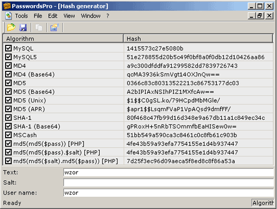
Task: Click the Save floppy disk icon
Action: pyautogui.click(x=23, y=28)
